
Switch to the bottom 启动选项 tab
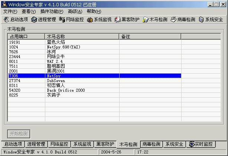13,144
